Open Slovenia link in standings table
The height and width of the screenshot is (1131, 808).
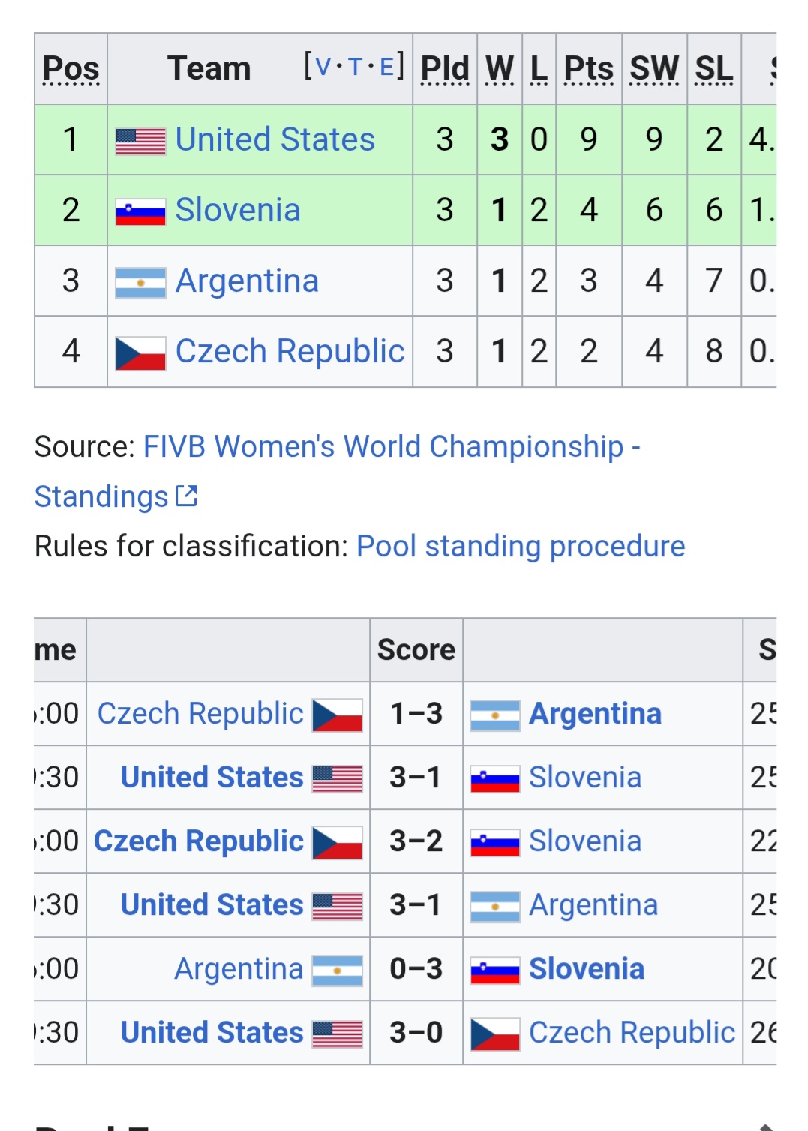238,210
